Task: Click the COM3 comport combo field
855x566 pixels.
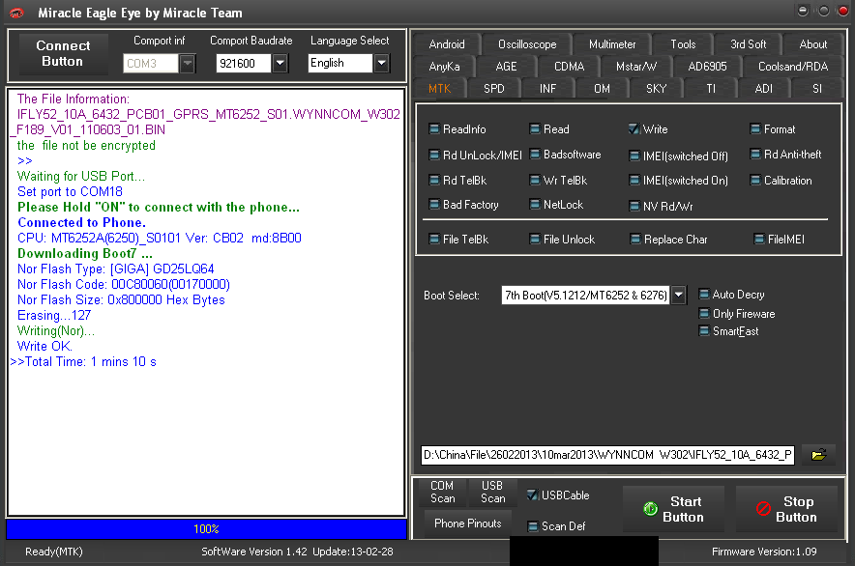Action: (152, 63)
